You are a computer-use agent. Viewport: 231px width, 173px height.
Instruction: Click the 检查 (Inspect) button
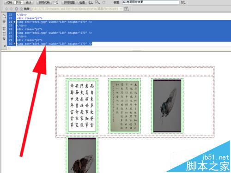pos(82,2)
